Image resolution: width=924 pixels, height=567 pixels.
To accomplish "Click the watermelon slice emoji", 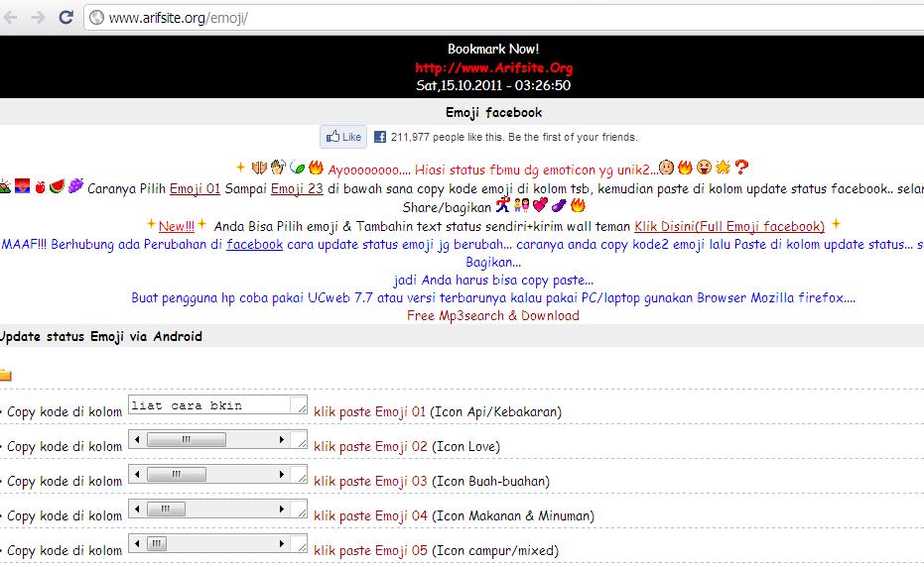I will [58, 186].
